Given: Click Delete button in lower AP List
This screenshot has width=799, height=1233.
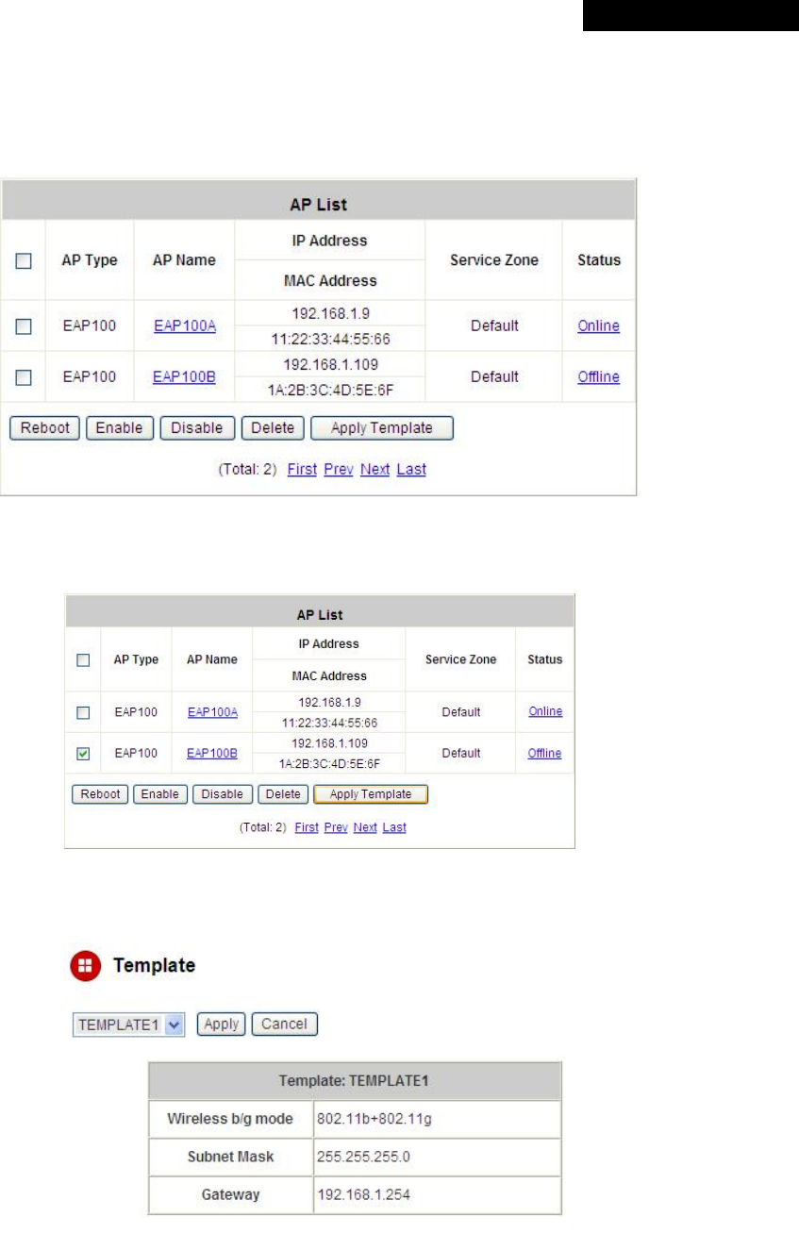Looking at the screenshot, I should (x=283, y=794).
